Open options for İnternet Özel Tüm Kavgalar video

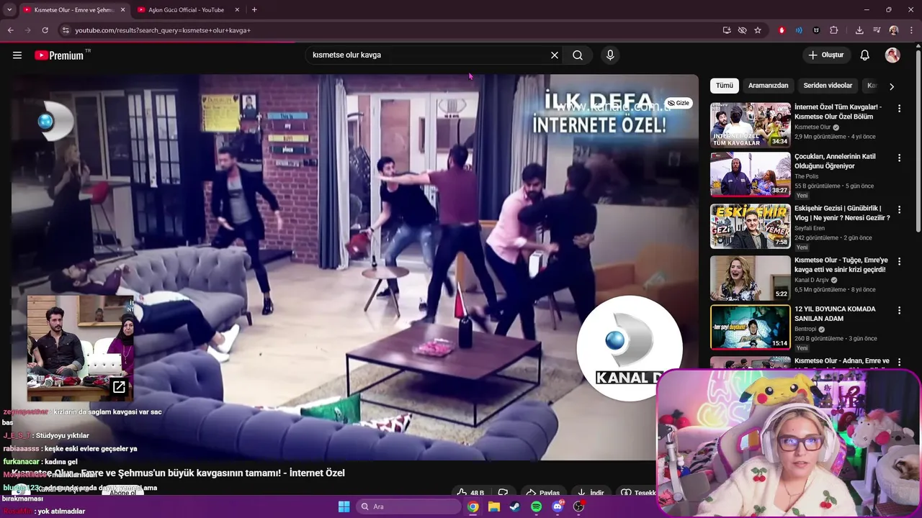click(x=899, y=108)
